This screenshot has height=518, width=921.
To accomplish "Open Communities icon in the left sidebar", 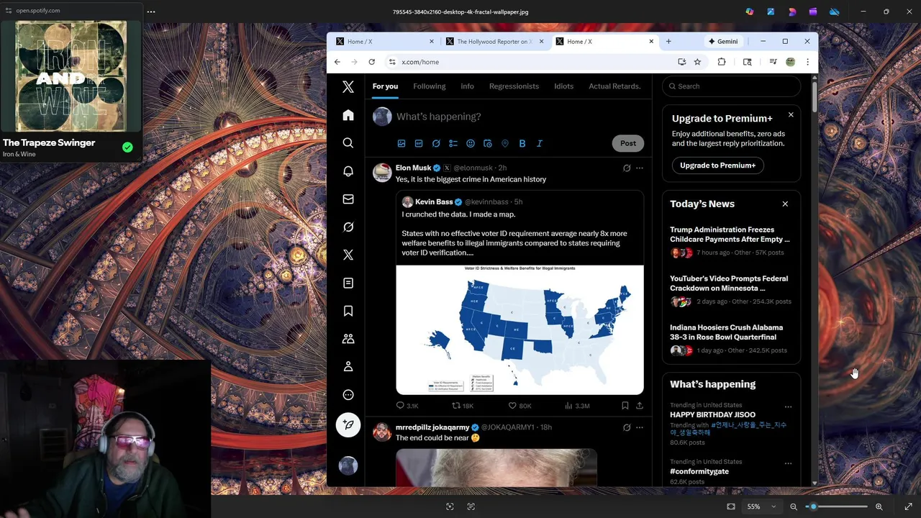I will [x=348, y=339].
